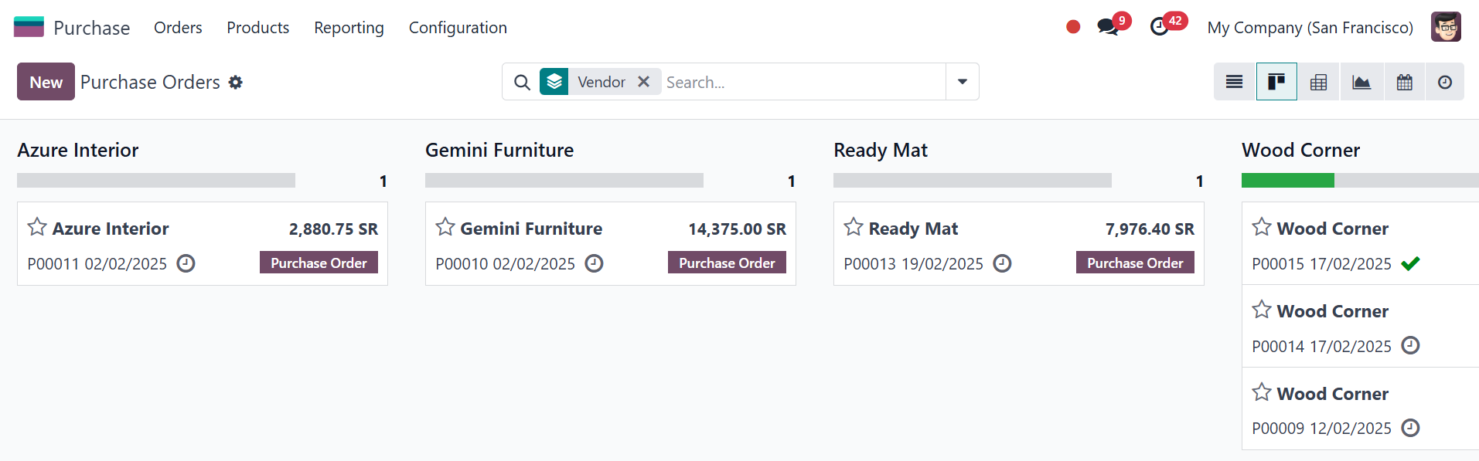Star the Azure Interior order as favorite
Image resolution: width=1479 pixels, height=461 pixels.
[37, 227]
